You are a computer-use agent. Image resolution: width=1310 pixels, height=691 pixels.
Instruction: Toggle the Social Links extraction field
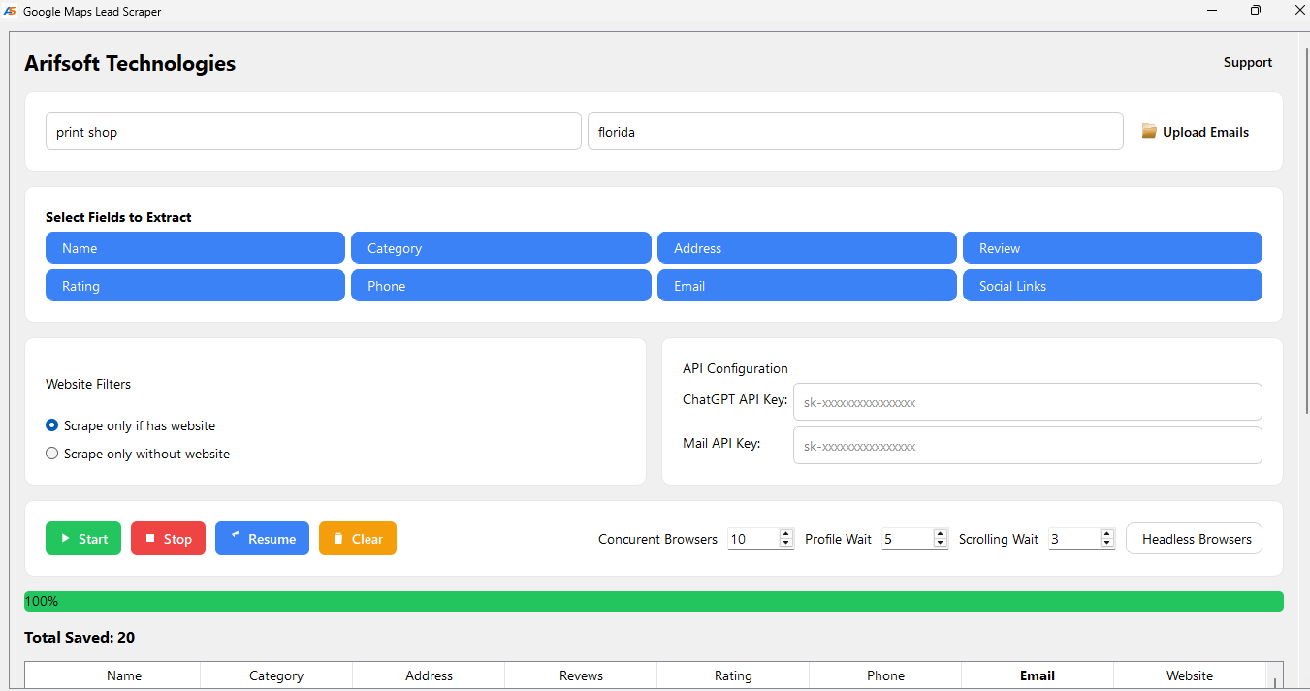1111,286
